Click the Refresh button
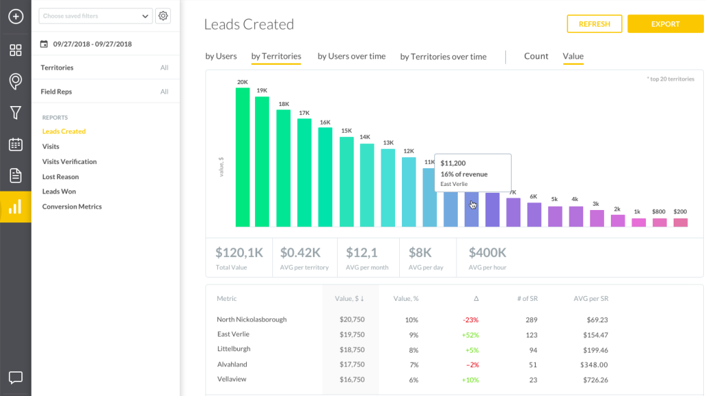 pos(594,24)
